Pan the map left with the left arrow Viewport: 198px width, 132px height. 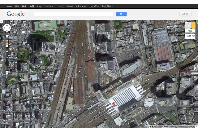tap(4, 28)
